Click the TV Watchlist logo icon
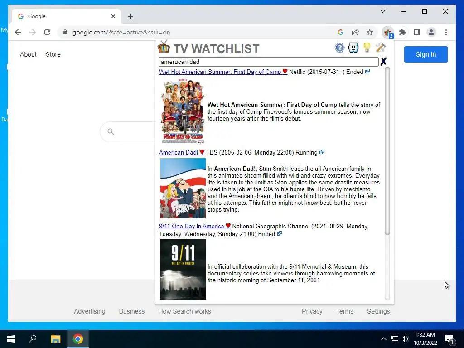Viewport: 464px width, 348px height. point(164,47)
